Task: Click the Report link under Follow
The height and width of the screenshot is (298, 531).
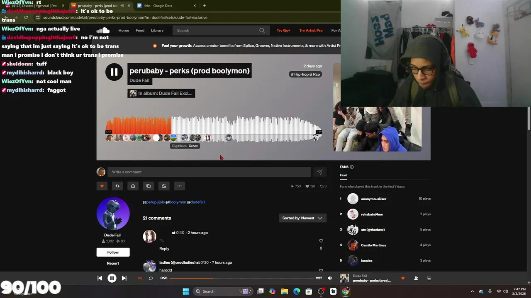Action: (x=113, y=263)
